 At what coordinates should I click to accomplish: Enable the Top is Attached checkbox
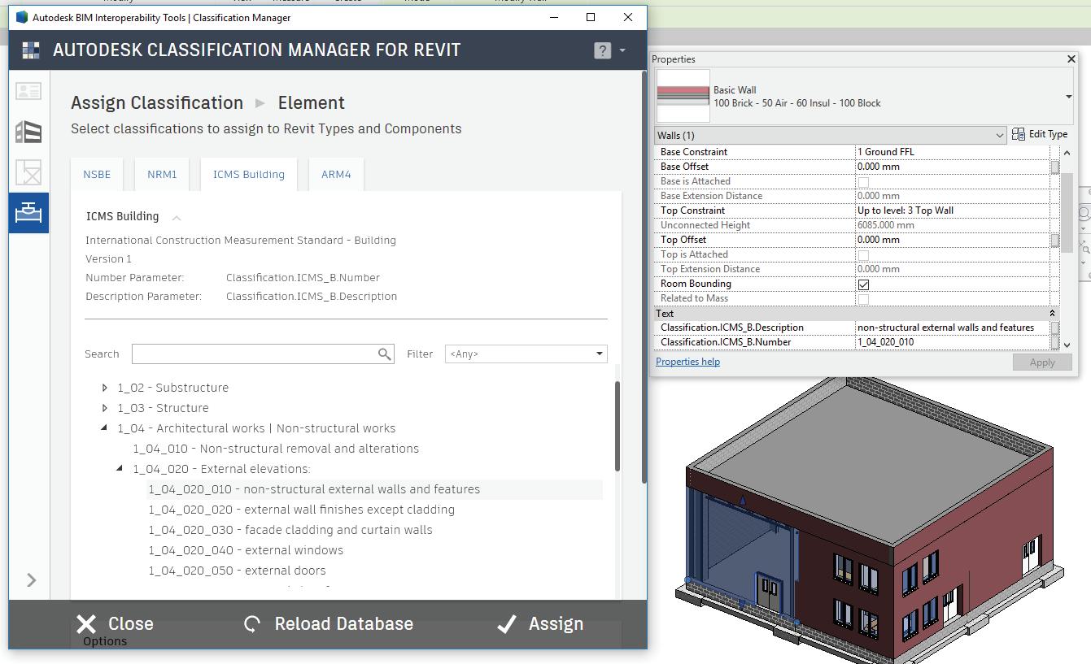pyautogui.click(x=863, y=255)
